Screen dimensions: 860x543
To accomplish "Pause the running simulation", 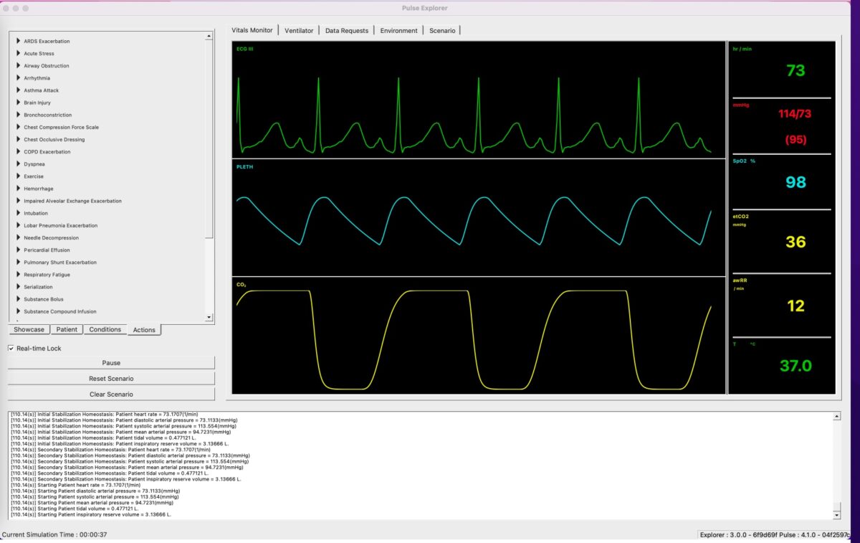I will (111, 362).
